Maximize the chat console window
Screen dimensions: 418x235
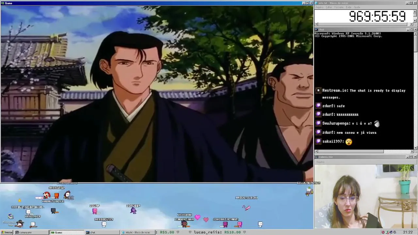[x=411, y=30]
